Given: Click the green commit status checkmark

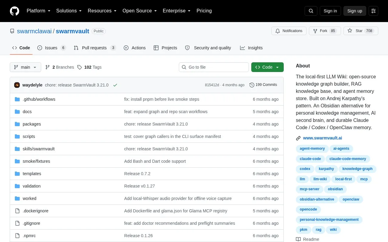Looking at the screenshot, I should [115, 85].
